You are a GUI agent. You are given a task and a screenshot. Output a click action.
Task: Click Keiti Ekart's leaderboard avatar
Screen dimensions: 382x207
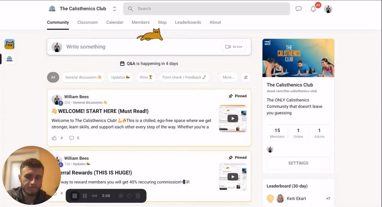(x=280, y=198)
